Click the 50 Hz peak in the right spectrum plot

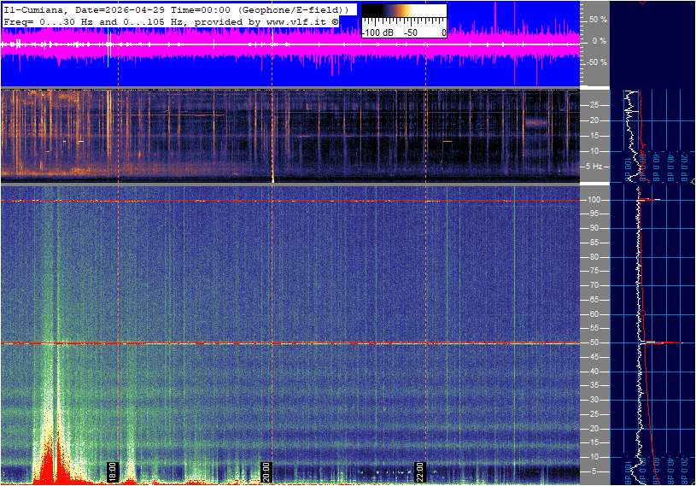661,343
